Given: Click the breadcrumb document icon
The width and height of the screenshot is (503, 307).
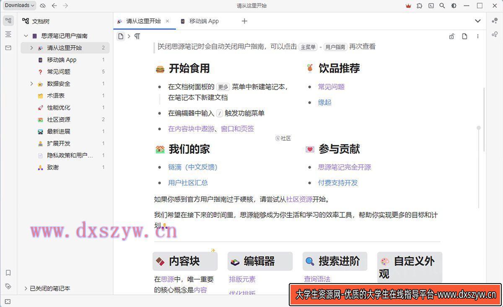Looking at the screenshot, I should 121,36.
